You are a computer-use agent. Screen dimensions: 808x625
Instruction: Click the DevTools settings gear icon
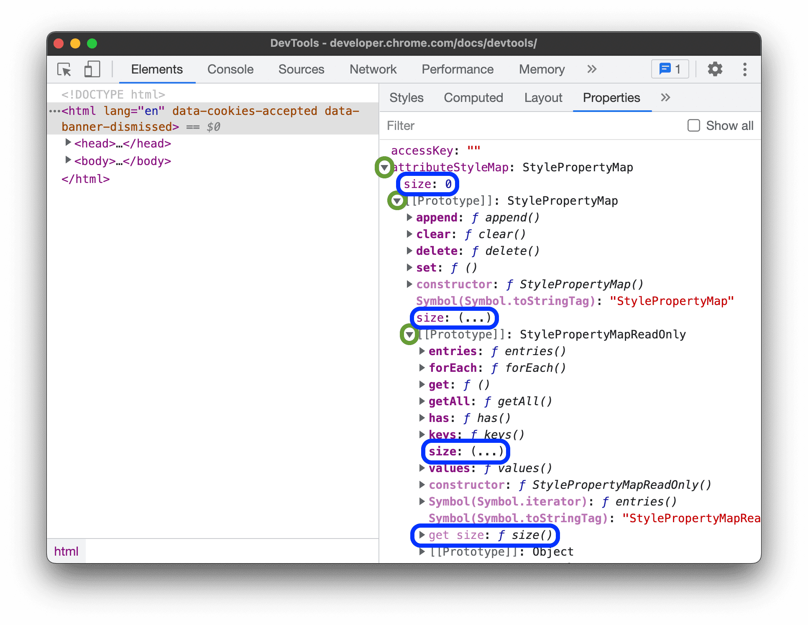(714, 70)
